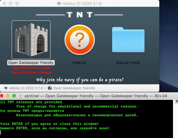Click Adobe Zii 2020 5.1.8 in path bar
This screenshot has height=138, width=178.
point(26,88)
